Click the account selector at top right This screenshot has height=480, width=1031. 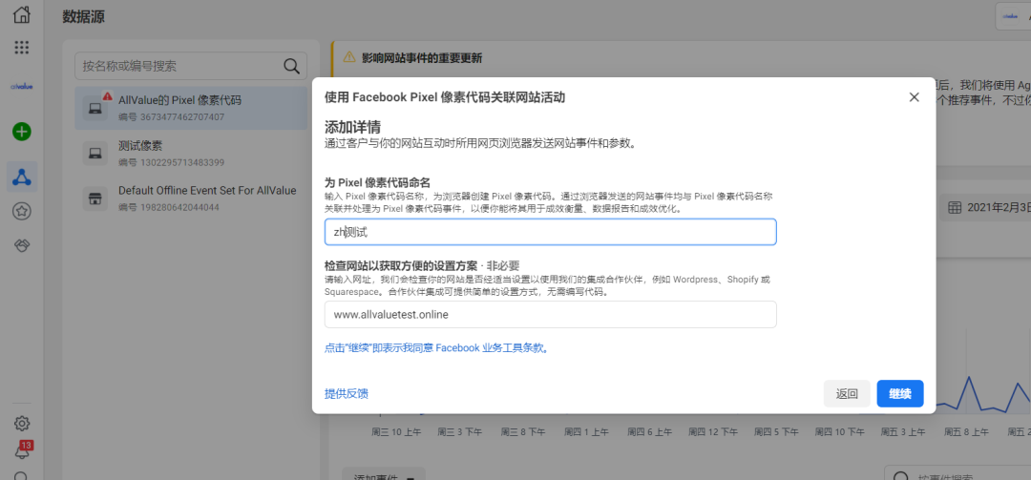click(x=1014, y=16)
